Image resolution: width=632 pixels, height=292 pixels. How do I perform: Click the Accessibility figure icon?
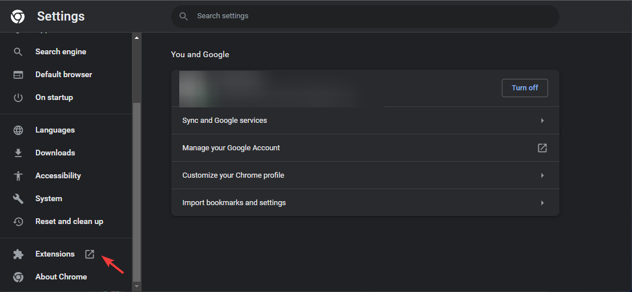18,176
